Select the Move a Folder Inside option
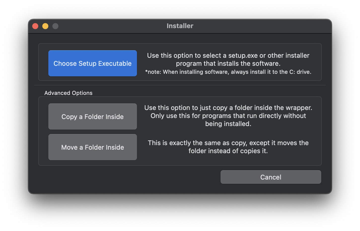The image size is (360, 231). pyautogui.click(x=92, y=147)
